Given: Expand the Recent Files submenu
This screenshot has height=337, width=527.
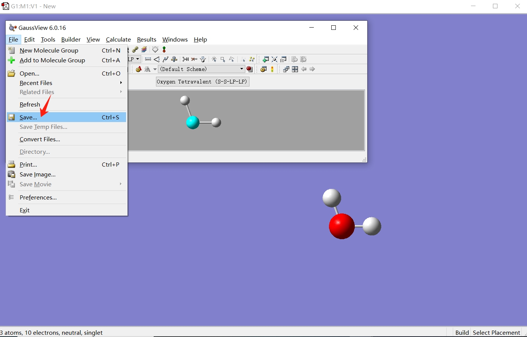Looking at the screenshot, I should [x=67, y=83].
